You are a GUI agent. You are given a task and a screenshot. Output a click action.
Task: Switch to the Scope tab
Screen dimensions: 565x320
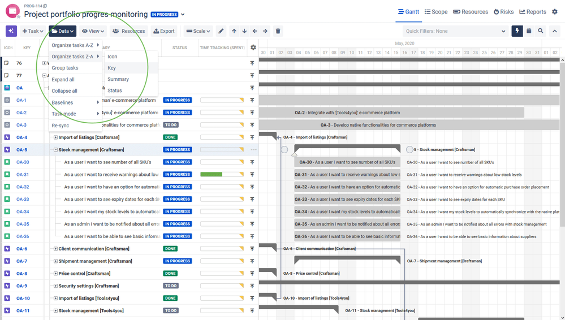(x=436, y=11)
